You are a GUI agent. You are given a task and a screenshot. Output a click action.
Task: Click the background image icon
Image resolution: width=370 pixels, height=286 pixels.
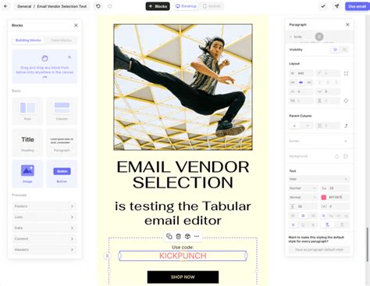[x=346, y=156]
